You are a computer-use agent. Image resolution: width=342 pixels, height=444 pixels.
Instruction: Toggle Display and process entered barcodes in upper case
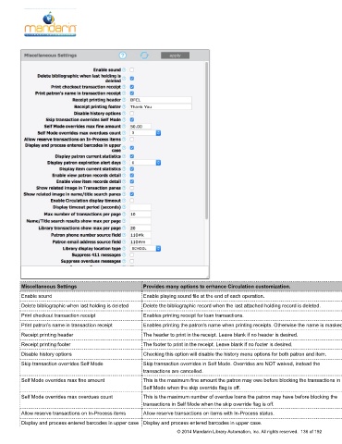pyautogui.click(x=132, y=148)
